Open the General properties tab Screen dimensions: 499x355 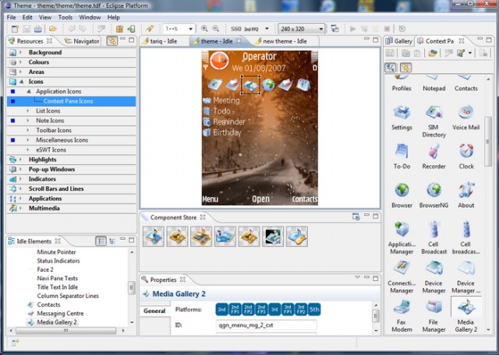coord(154,311)
